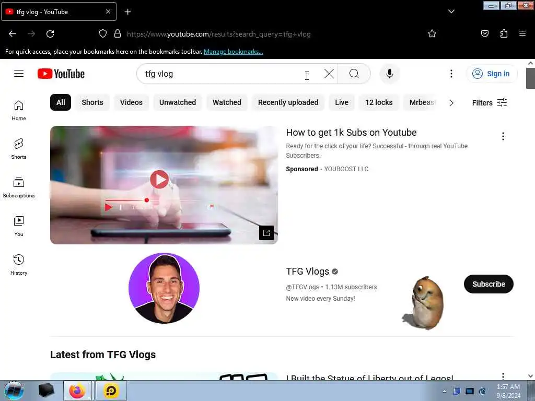The width and height of the screenshot is (535, 401).
Task: Subscribe to TFG Vlogs channel
Action: pyautogui.click(x=489, y=284)
